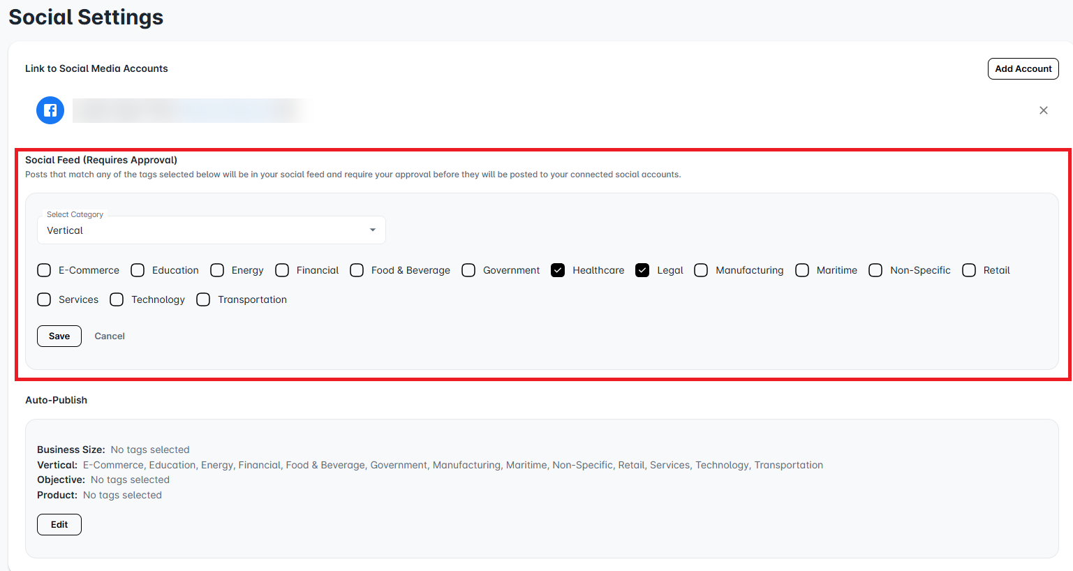Cancel the social feed changes
This screenshot has height=571, width=1073.
[x=110, y=336]
